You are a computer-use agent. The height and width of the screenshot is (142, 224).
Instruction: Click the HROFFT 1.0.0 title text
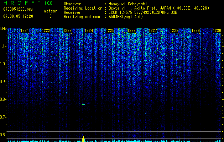(28, 3)
